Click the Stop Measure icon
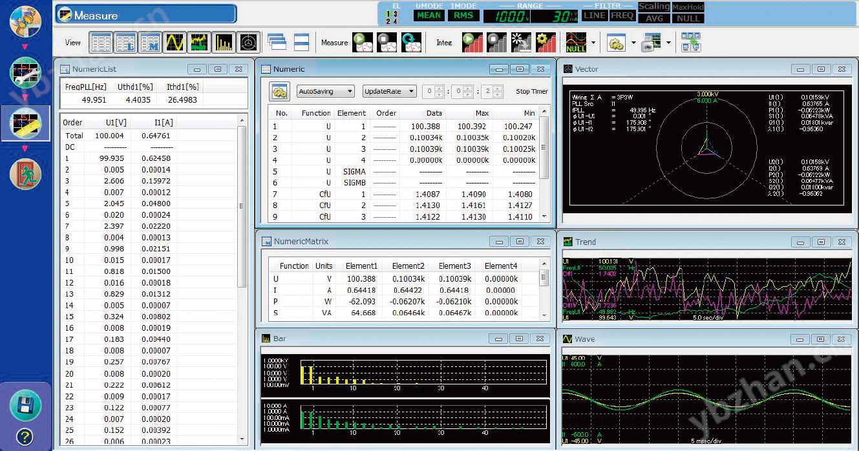The height and width of the screenshot is (451, 859). pyautogui.click(x=387, y=42)
